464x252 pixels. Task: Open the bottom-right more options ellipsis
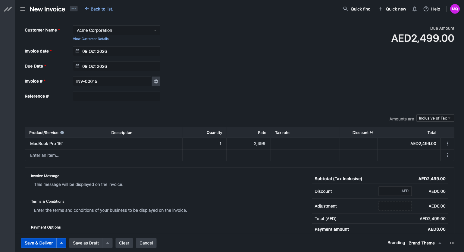coord(452,243)
